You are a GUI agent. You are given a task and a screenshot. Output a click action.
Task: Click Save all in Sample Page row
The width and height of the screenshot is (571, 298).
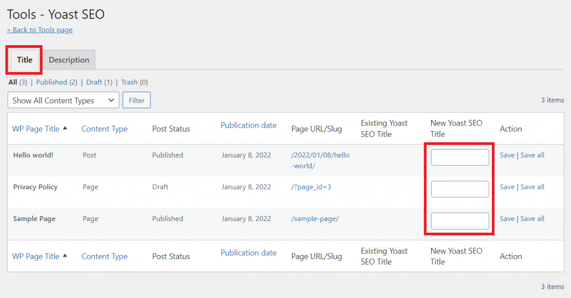click(x=532, y=219)
